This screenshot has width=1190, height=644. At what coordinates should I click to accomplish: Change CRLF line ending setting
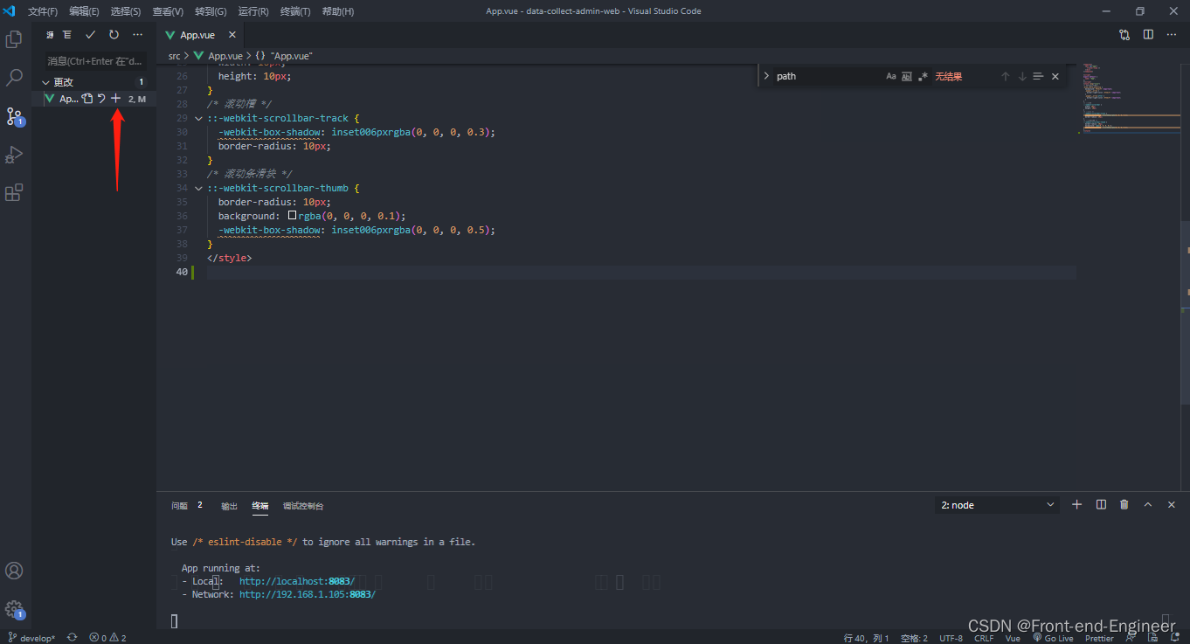(x=984, y=638)
